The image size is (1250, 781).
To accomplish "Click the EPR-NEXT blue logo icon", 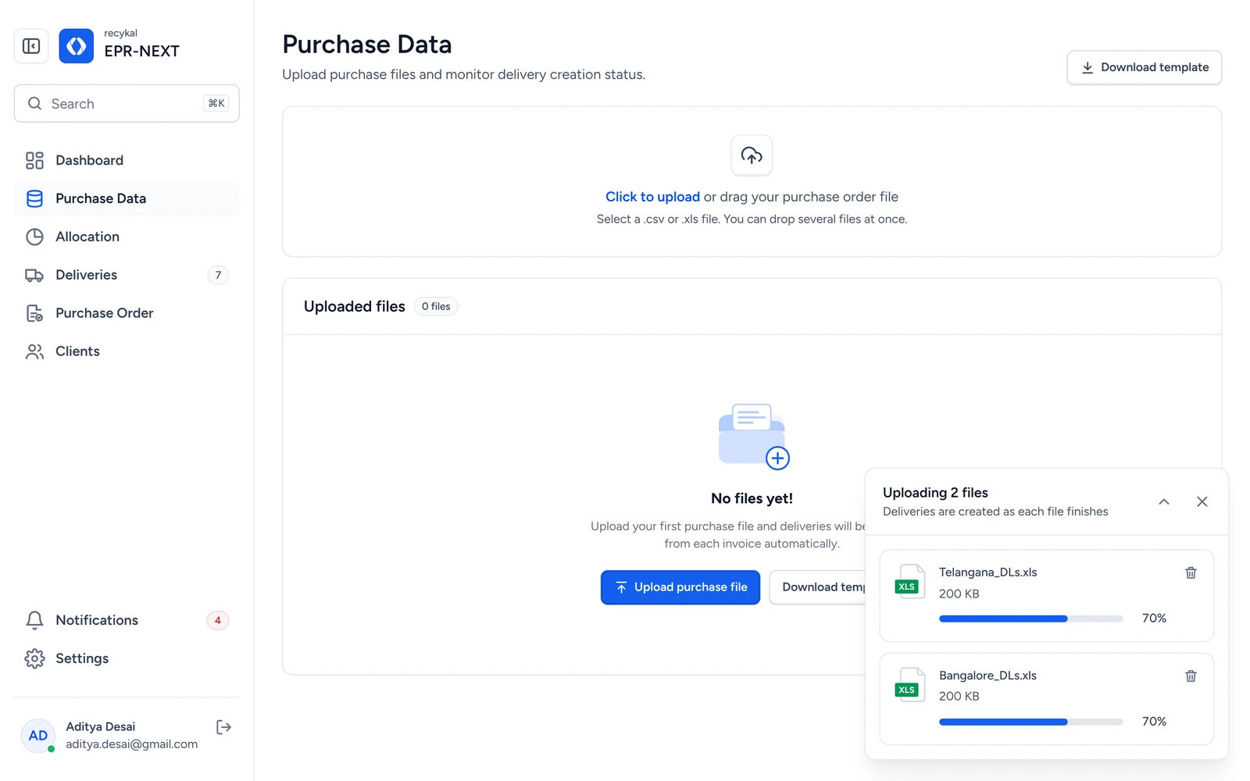I will [77, 46].
